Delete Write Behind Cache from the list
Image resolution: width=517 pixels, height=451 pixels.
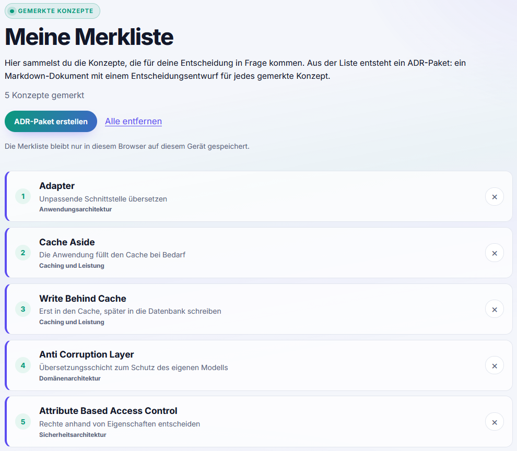point(494,310)
